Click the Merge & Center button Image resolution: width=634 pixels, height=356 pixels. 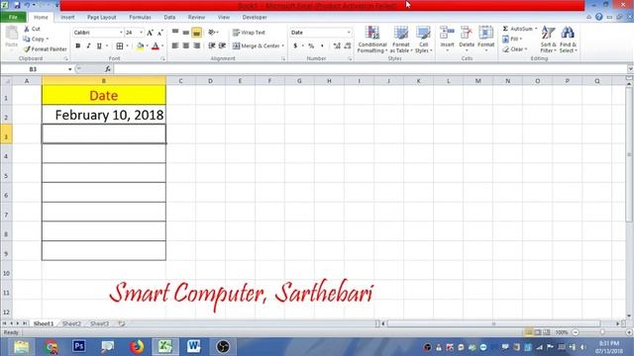(x=257, y=46)
